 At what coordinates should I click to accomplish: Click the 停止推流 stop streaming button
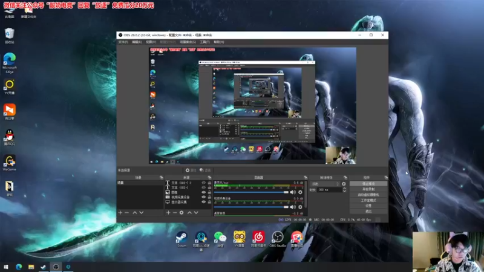point(368,184)
